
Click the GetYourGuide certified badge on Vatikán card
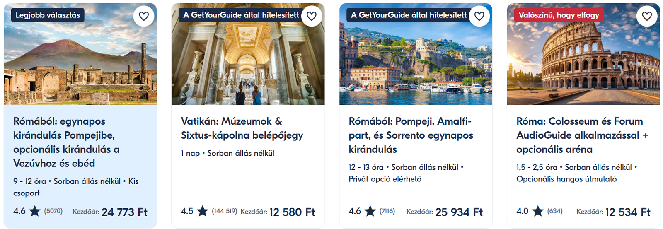tap(241, 15)
